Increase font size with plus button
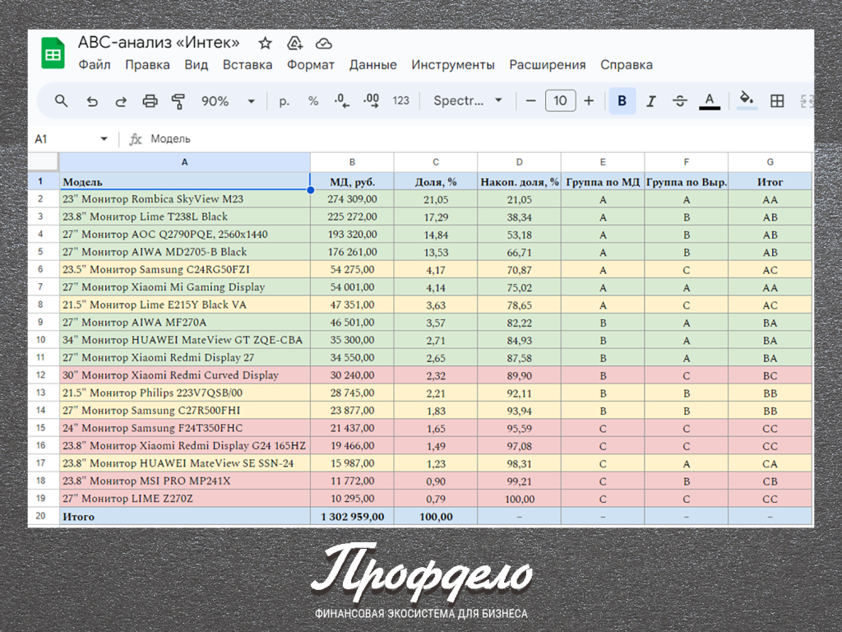Viewport: 842px width, 632px height. [x=589, y=101]
